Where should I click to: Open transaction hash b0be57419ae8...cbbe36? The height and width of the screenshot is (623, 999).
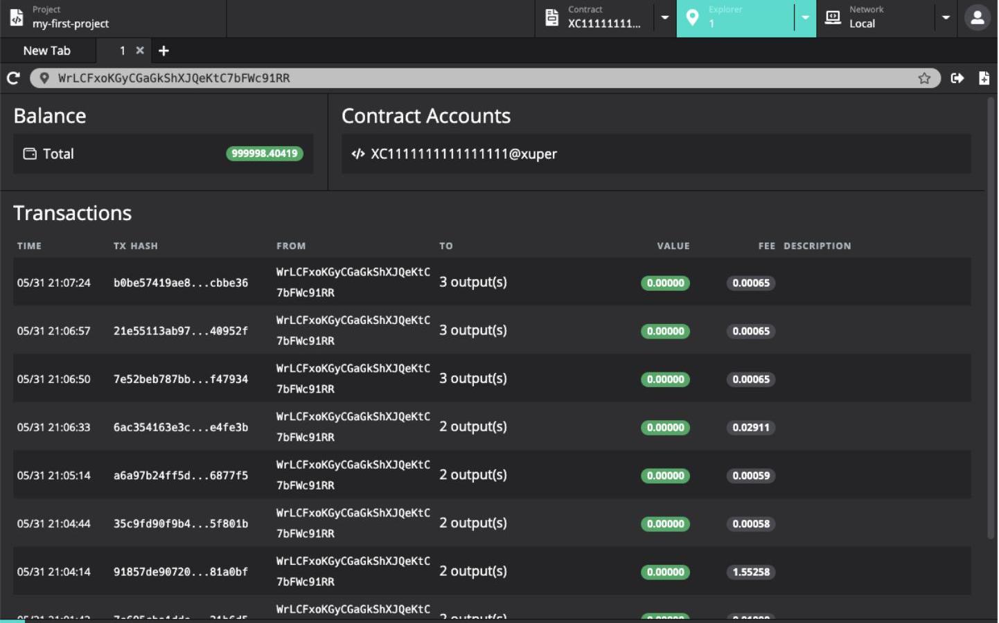click(181, 282)
